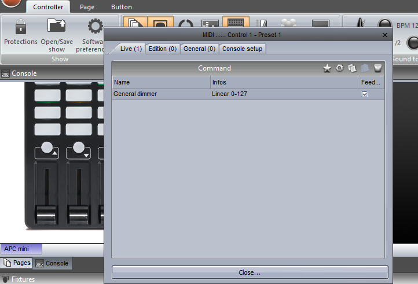Screen dimensions: 418x284
Task: Click the trash bin icon in Command header
Action: pyautogui.click(x=377, y=68)
